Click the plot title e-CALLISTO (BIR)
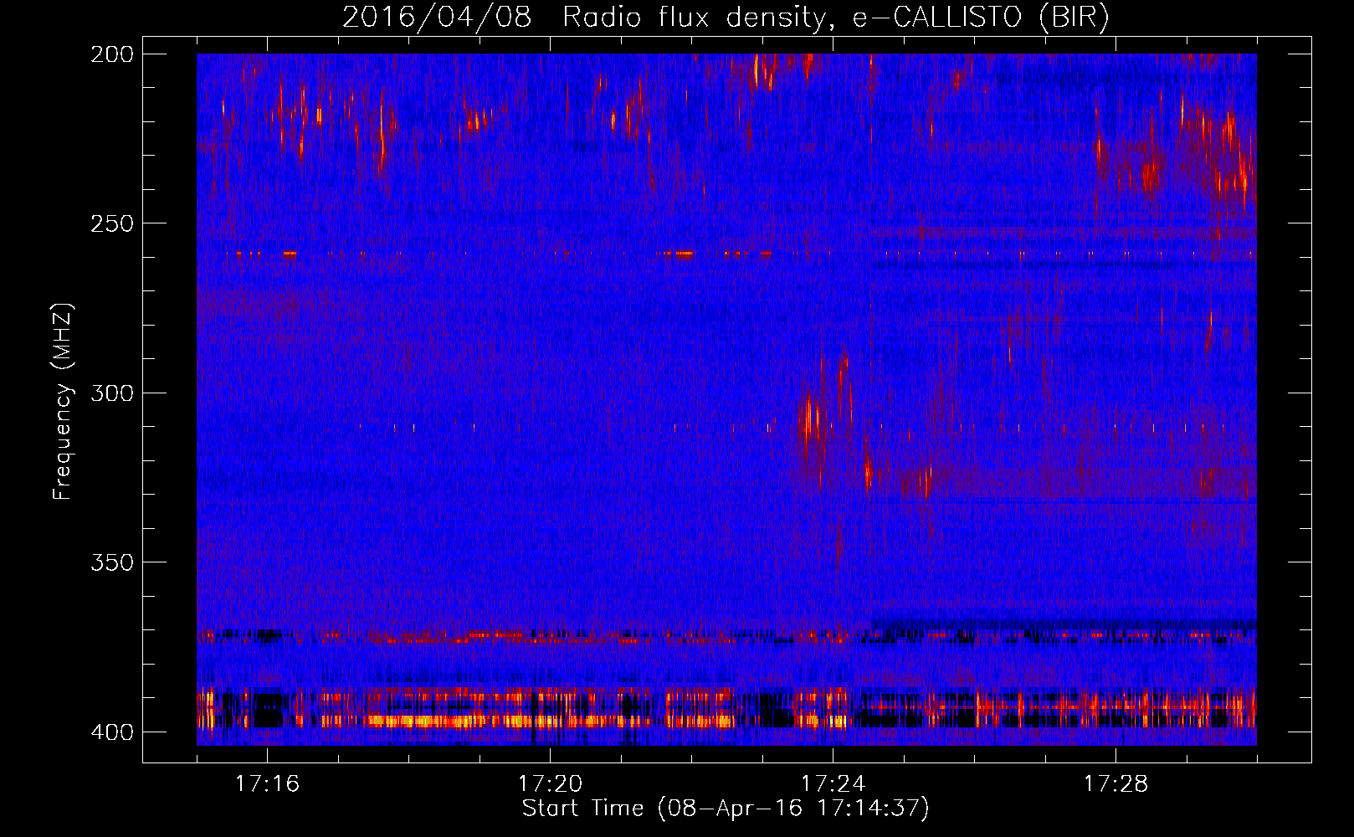The height and width of the screenshot is (837, 1354). tap(726, 17)
